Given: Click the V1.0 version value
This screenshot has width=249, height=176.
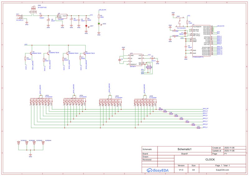Looking at the screenshot, I should pos(181,170).
